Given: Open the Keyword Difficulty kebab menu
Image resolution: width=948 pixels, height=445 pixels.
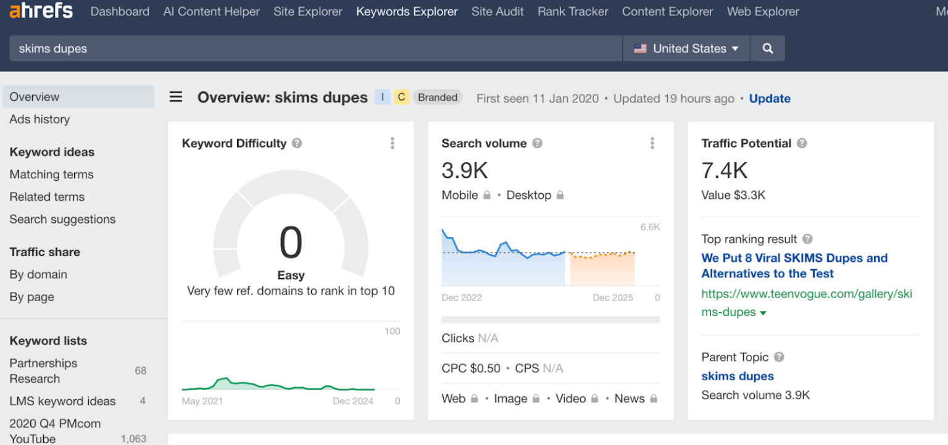Looking at the screenshot, I should tap(392, 143).
